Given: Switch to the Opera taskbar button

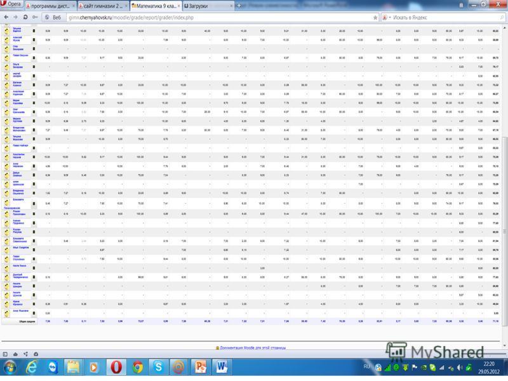Looking at the screenshot, I should [x=116, y=368].
